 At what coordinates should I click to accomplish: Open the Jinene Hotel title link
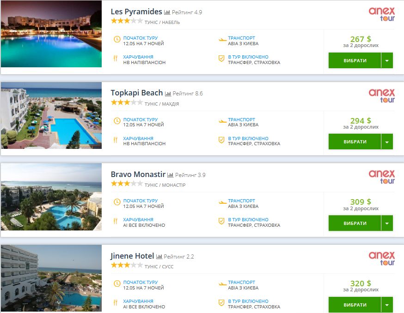[132, 256]
